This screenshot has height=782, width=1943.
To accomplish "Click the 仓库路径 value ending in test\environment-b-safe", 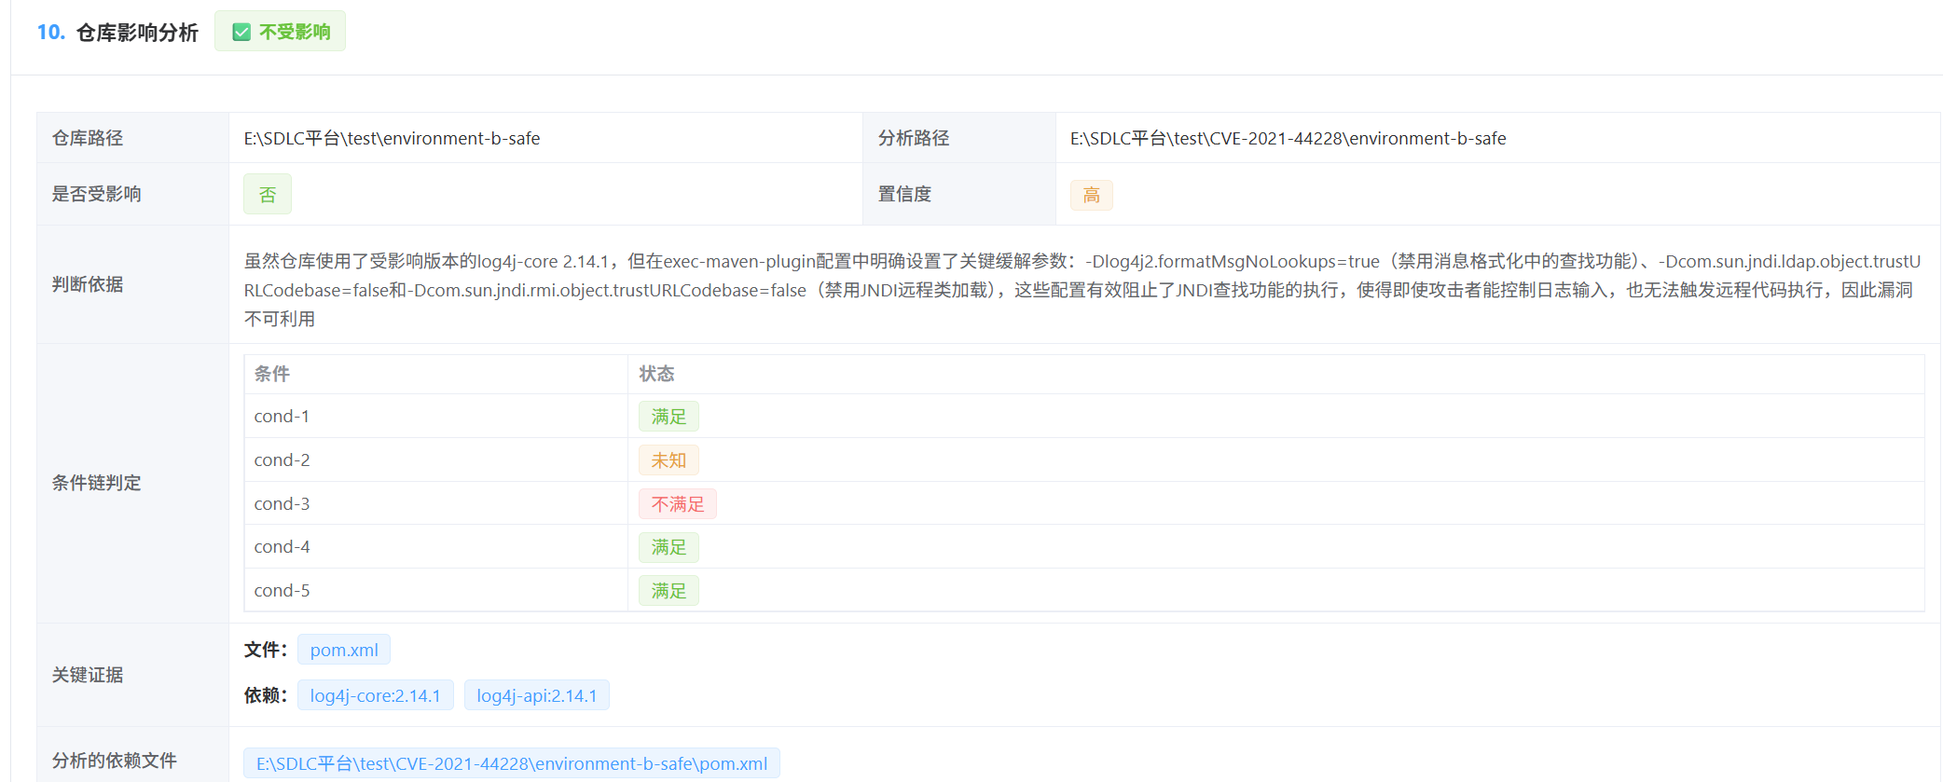I will coord(392,139).
